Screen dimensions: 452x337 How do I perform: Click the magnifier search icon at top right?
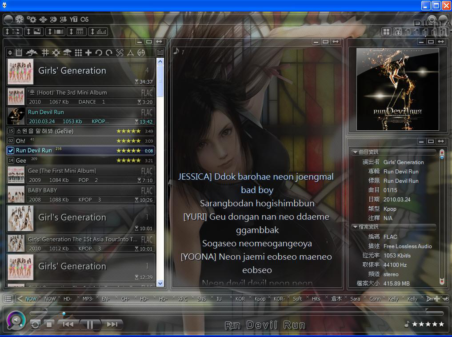(432, 20)
